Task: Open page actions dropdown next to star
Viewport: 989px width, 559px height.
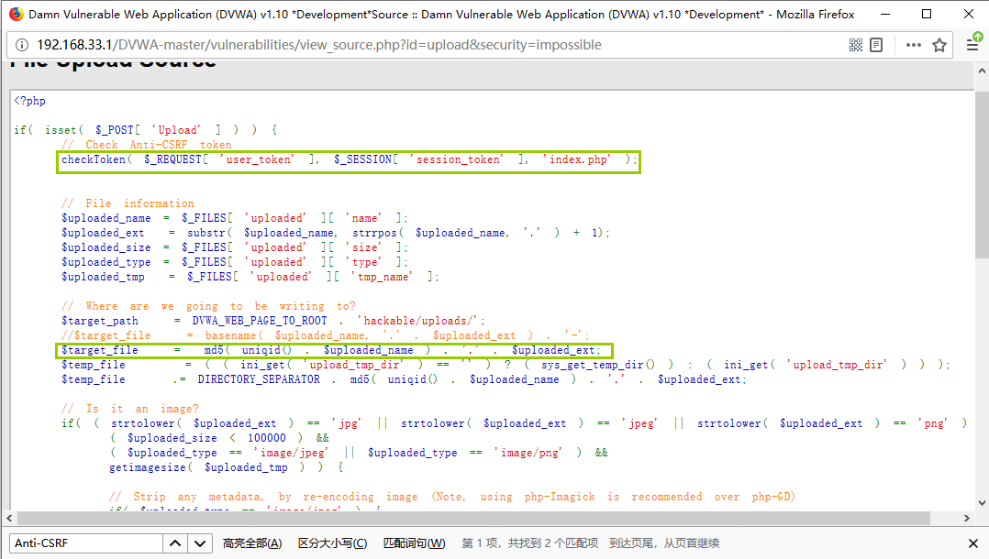Action: [x=915, y=44]
